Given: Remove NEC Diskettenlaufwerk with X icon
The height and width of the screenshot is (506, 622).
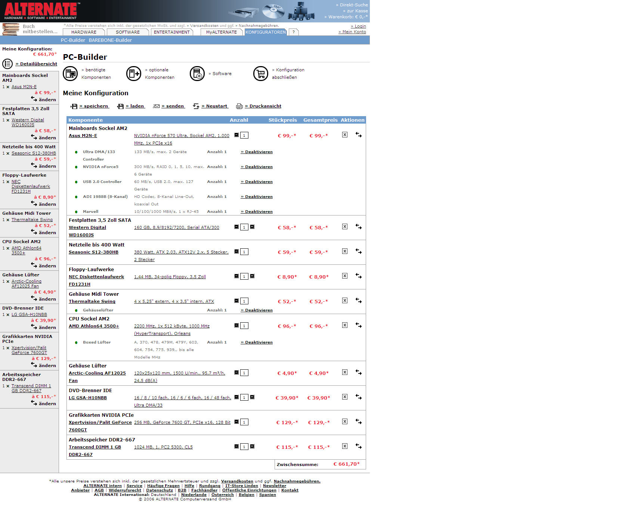Looking at the screenshot, I should click(345, 276).
